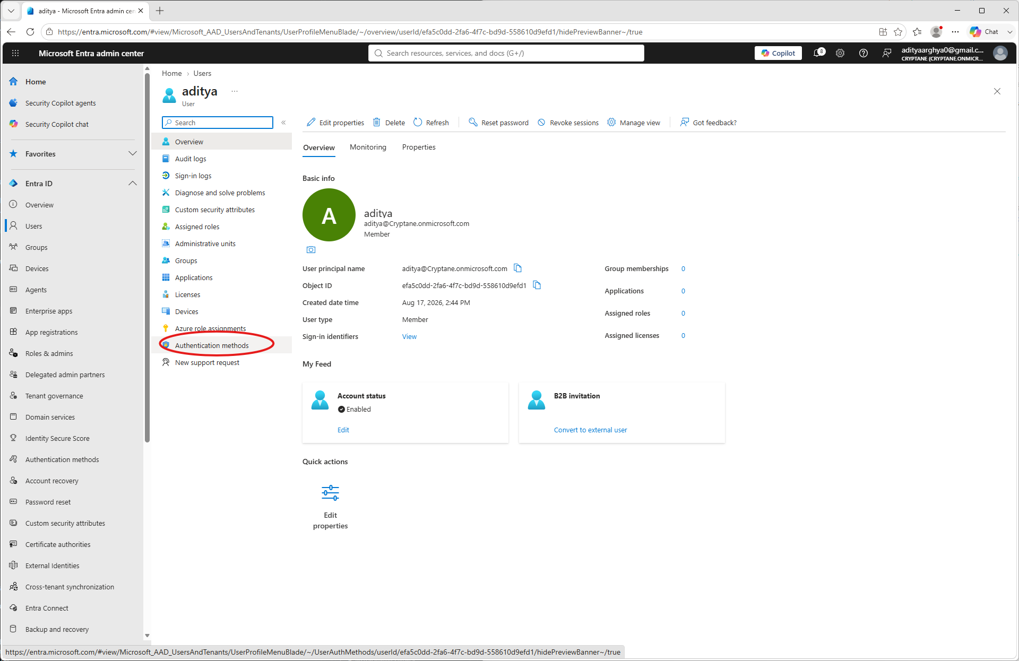Click Got feedback? in toolbar
This screenshot has width=1019, height=661.
click(709, 123)
